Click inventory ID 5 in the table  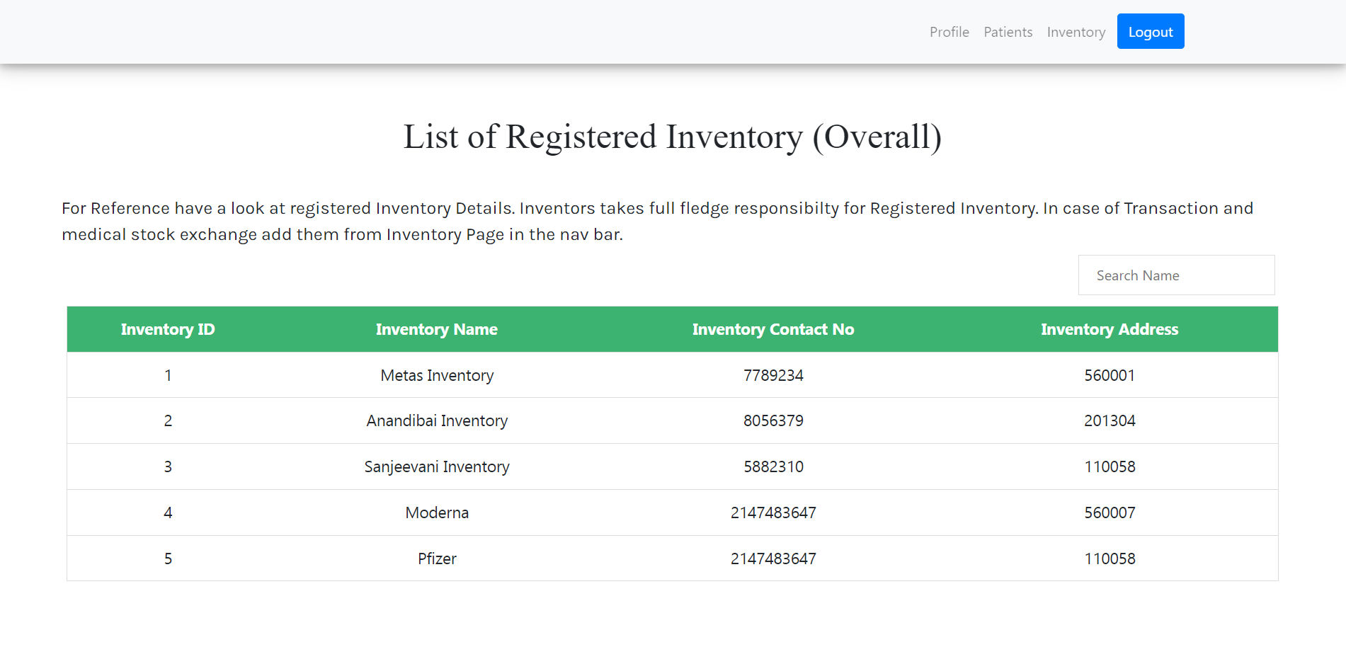pyautogui.click(x=168, y=559)
